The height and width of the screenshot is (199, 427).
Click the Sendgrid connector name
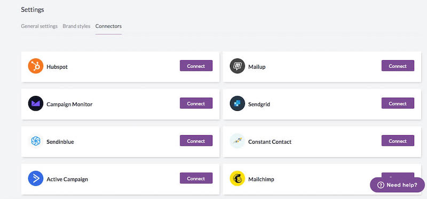pyautogui.click(x=259, y=104)
